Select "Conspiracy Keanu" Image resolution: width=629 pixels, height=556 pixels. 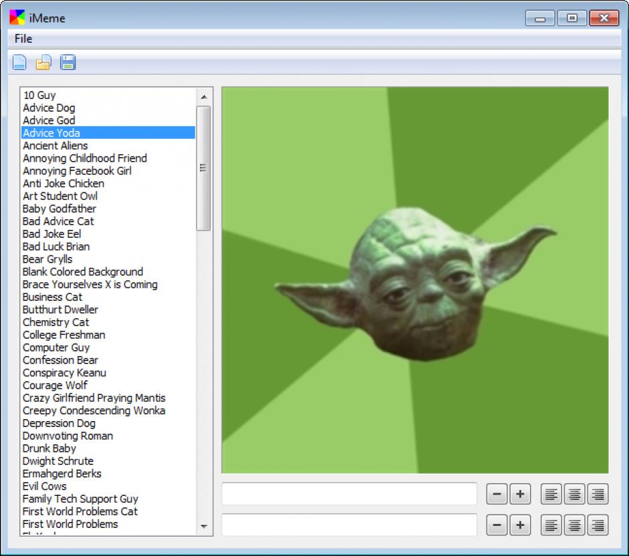coord(108,372)
